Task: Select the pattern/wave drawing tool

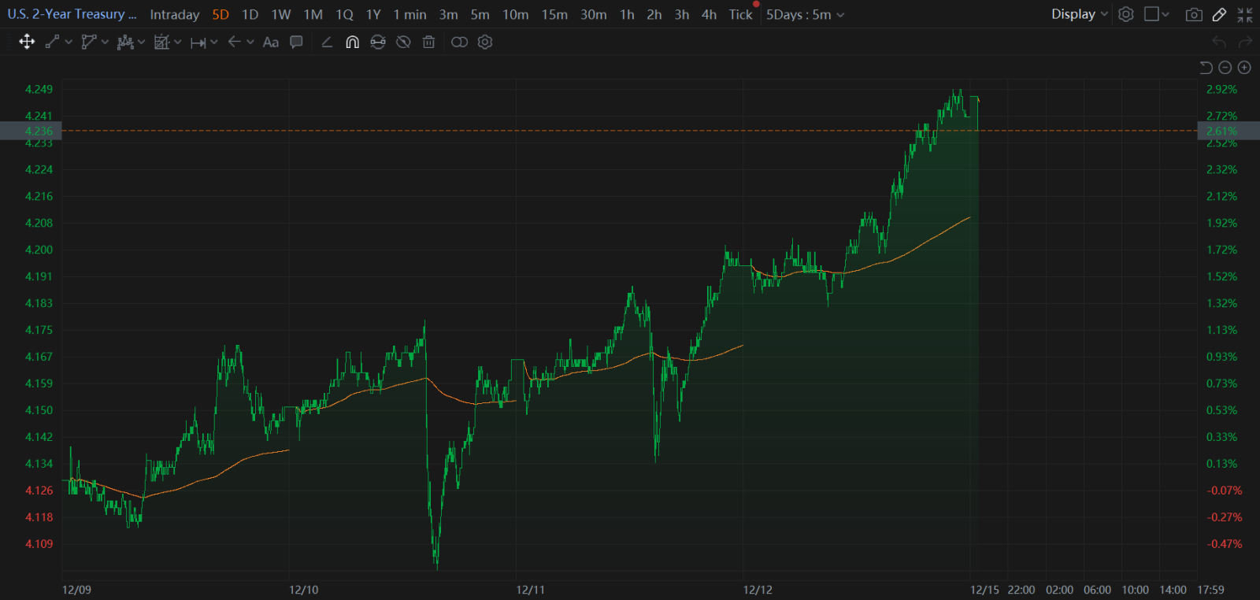Action: [x=124, y=42]
